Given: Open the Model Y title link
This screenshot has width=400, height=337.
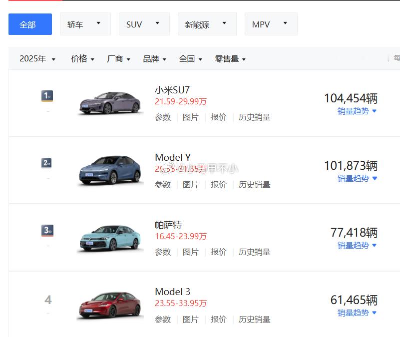Looking at the screenshot, I should tap(173, 157).
